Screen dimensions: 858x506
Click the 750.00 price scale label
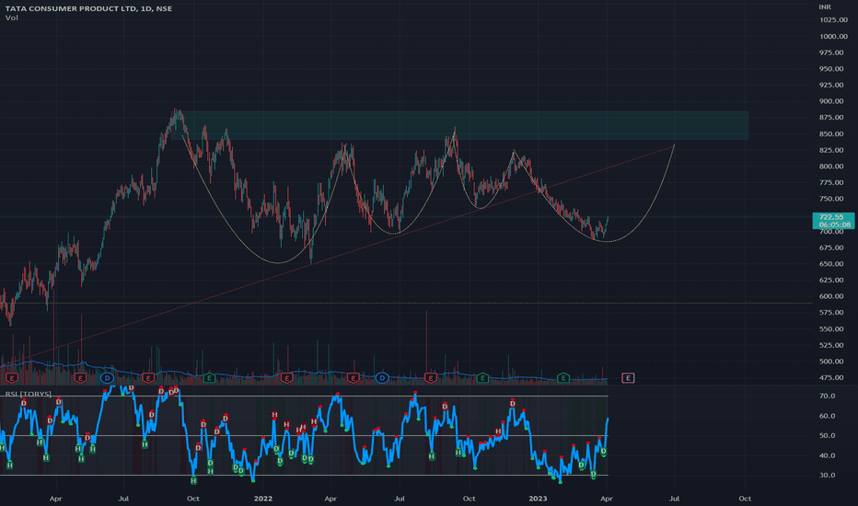pos(831,199)
